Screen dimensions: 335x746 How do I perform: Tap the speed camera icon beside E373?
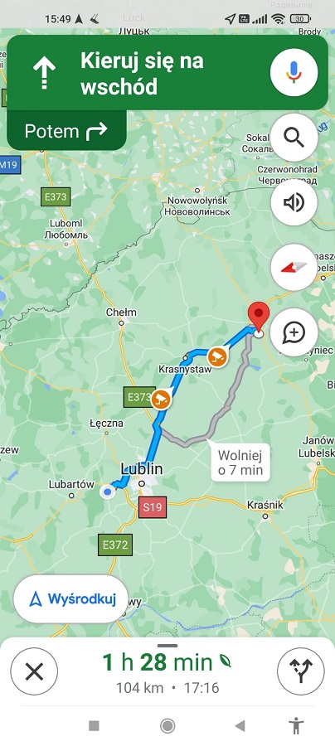pos(161,399)
